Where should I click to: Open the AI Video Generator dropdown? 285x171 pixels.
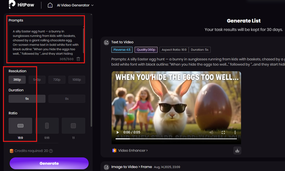pos(75,5)
